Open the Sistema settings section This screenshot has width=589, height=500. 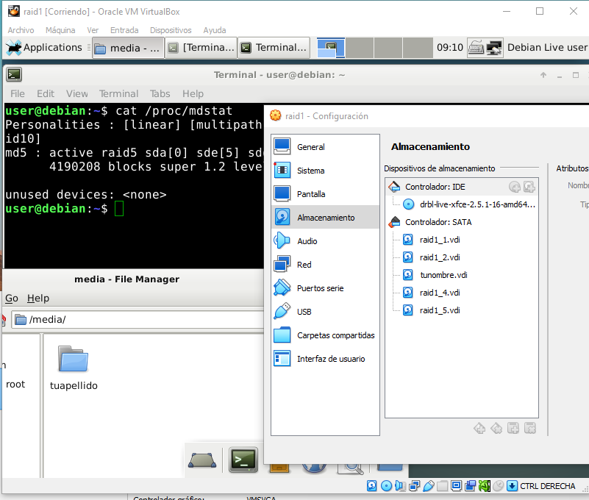pyautogui.click(x=325, y=171)
